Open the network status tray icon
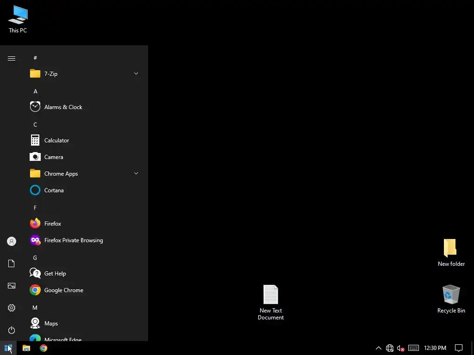The width and height of the screenshot is (474, 355). point(390,348)
